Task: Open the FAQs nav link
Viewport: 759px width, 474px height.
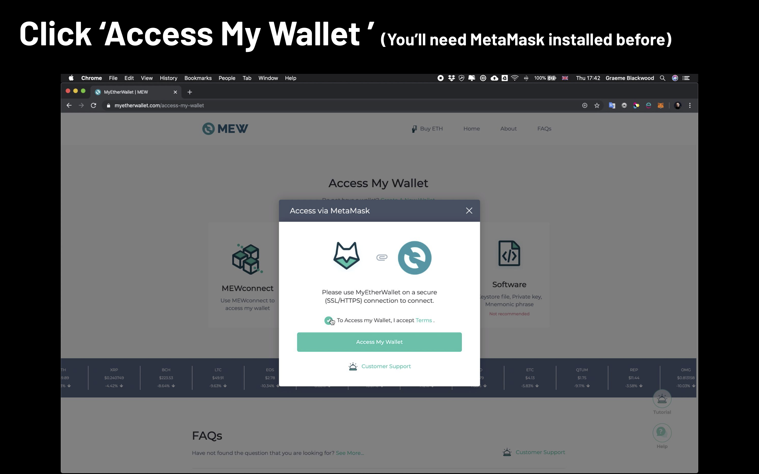Action: point(544,128)
